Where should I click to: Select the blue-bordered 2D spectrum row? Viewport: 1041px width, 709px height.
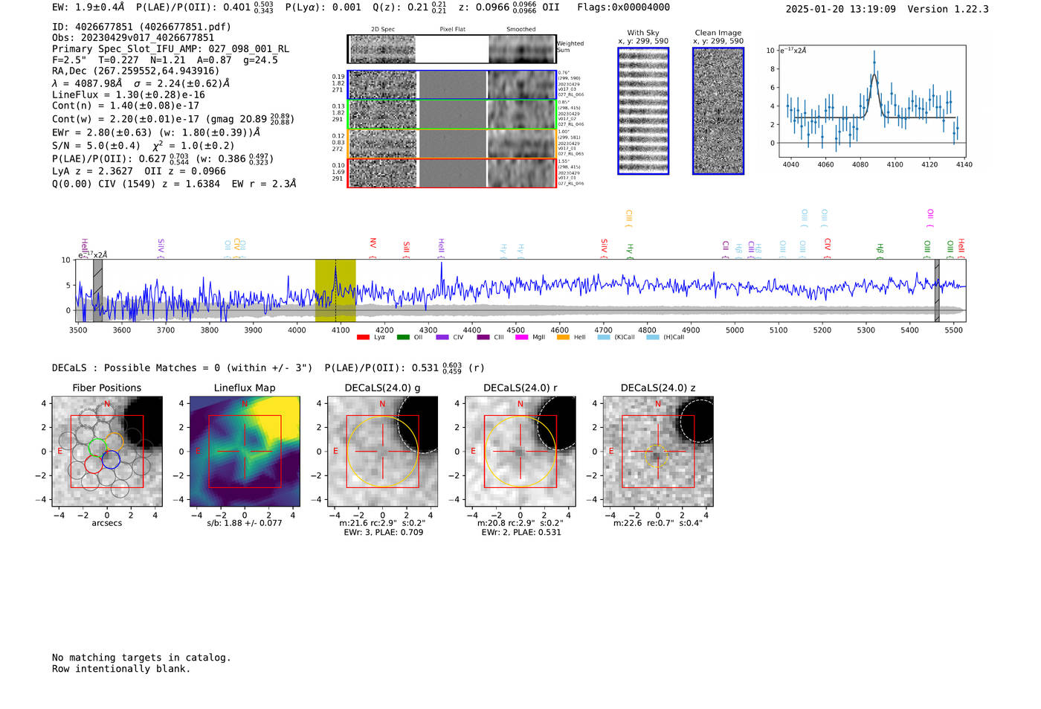pyautogui.click(x=452, y=85)
